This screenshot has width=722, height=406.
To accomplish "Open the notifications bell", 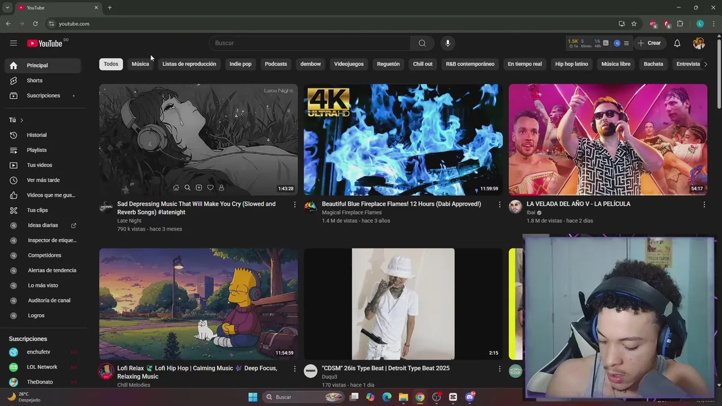I will coord(677,43).
